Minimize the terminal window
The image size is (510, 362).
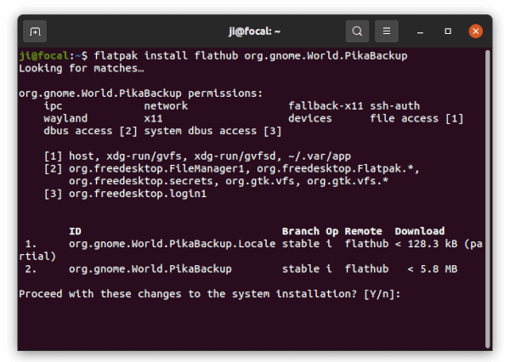click(x=420, y=31)
